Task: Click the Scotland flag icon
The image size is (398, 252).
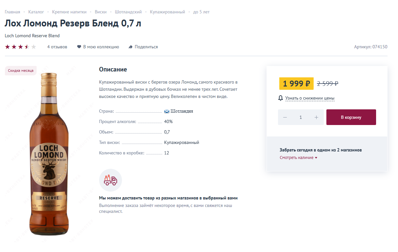Action: (167, 111)
